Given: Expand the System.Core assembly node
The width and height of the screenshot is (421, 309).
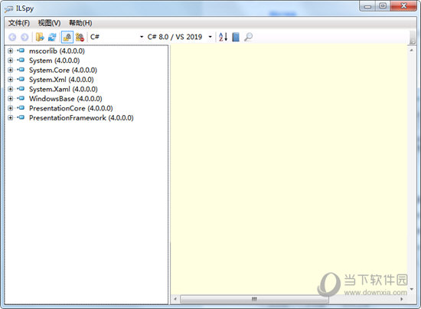Looking at the screenshot, I should 10,70.
